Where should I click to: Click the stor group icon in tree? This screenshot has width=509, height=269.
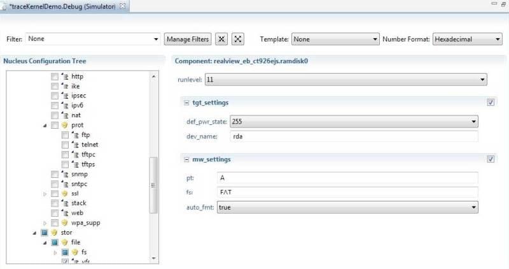coord(54,233)
